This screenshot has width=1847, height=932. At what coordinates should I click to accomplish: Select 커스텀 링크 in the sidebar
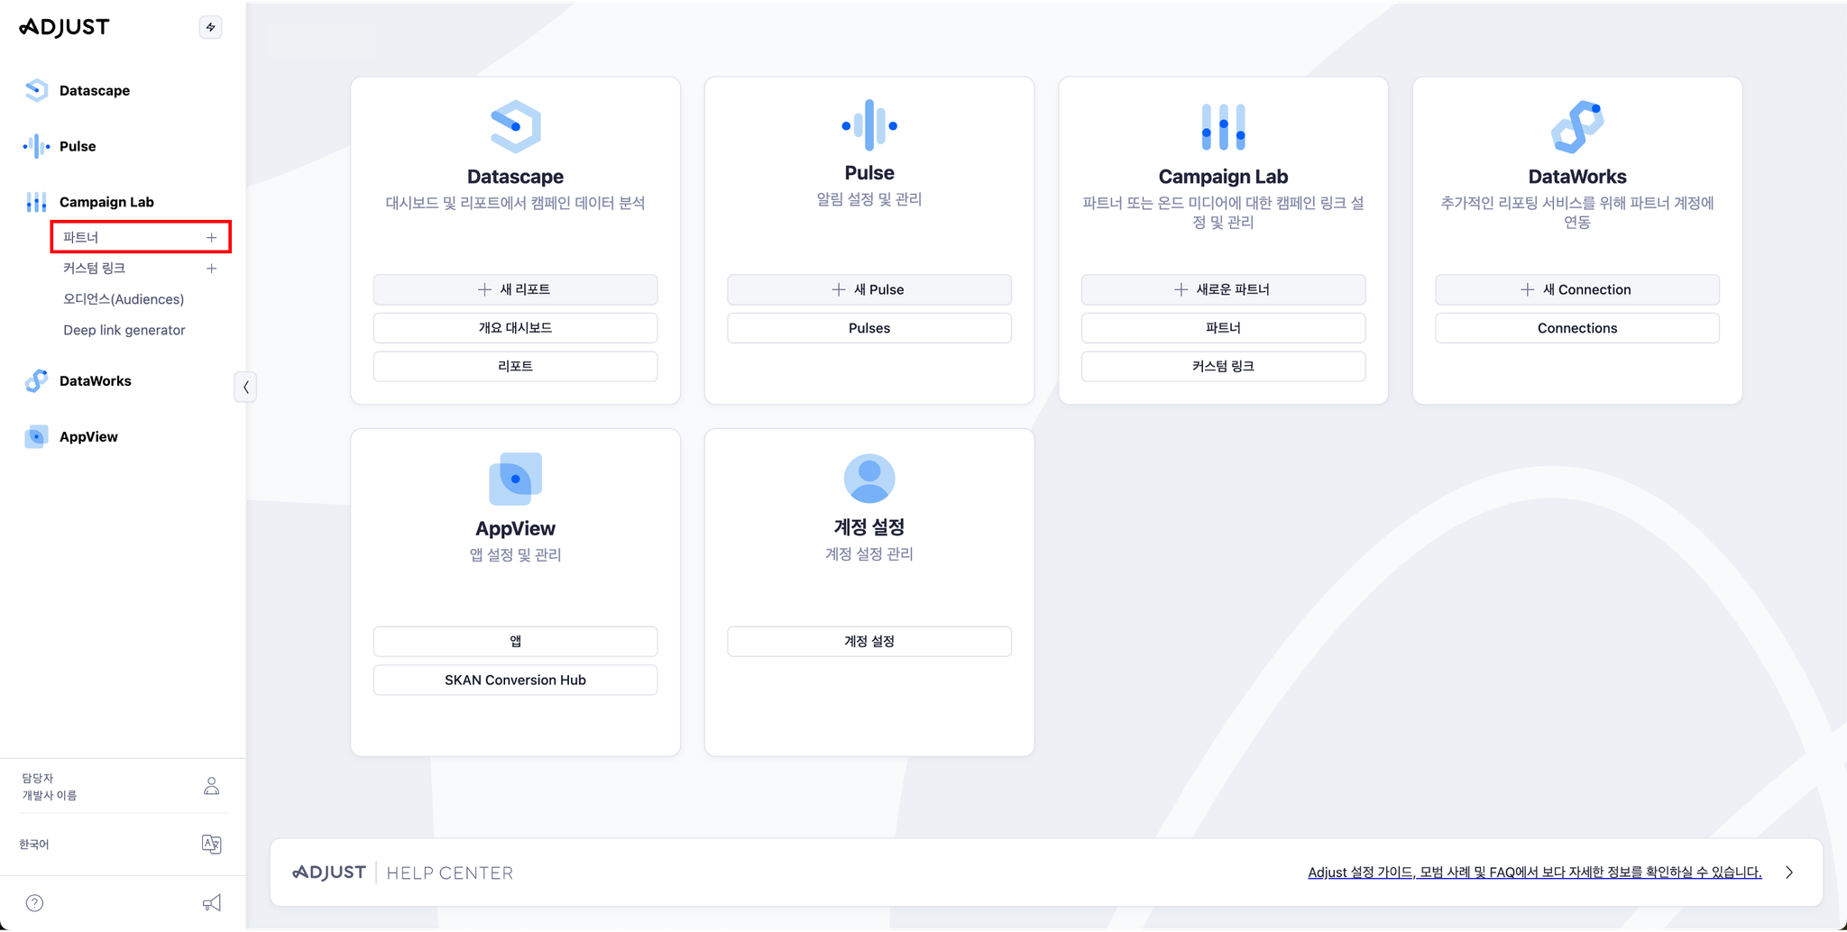tap(95, 269)
